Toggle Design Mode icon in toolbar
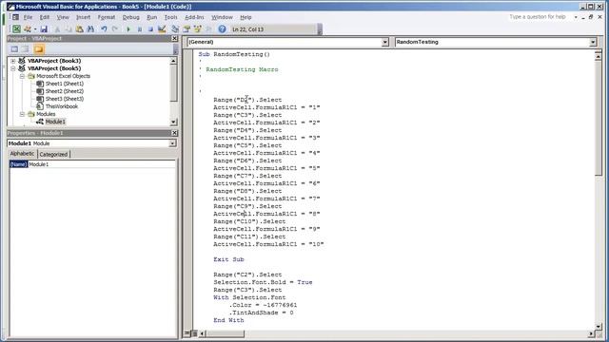The height and width of the screenshot is (342, 609). click(x=162, y=29)
